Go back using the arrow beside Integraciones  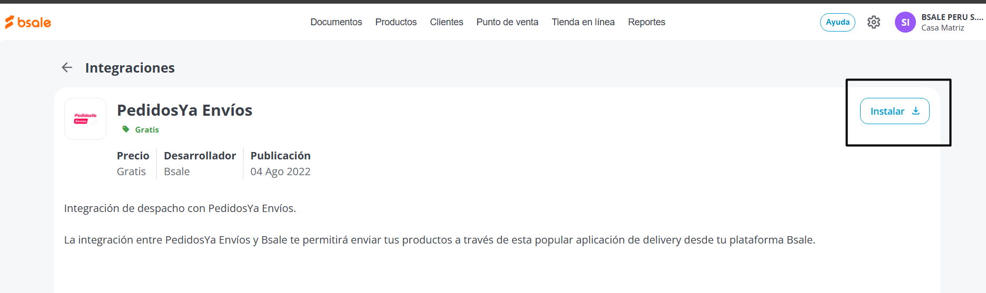(67, 67)
